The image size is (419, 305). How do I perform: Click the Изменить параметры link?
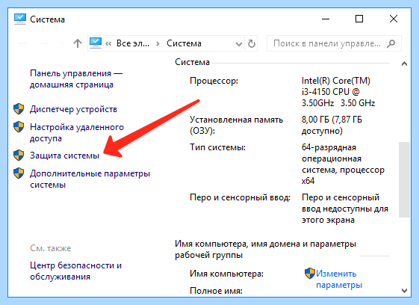pyautogui.click(x=339, y=279)
